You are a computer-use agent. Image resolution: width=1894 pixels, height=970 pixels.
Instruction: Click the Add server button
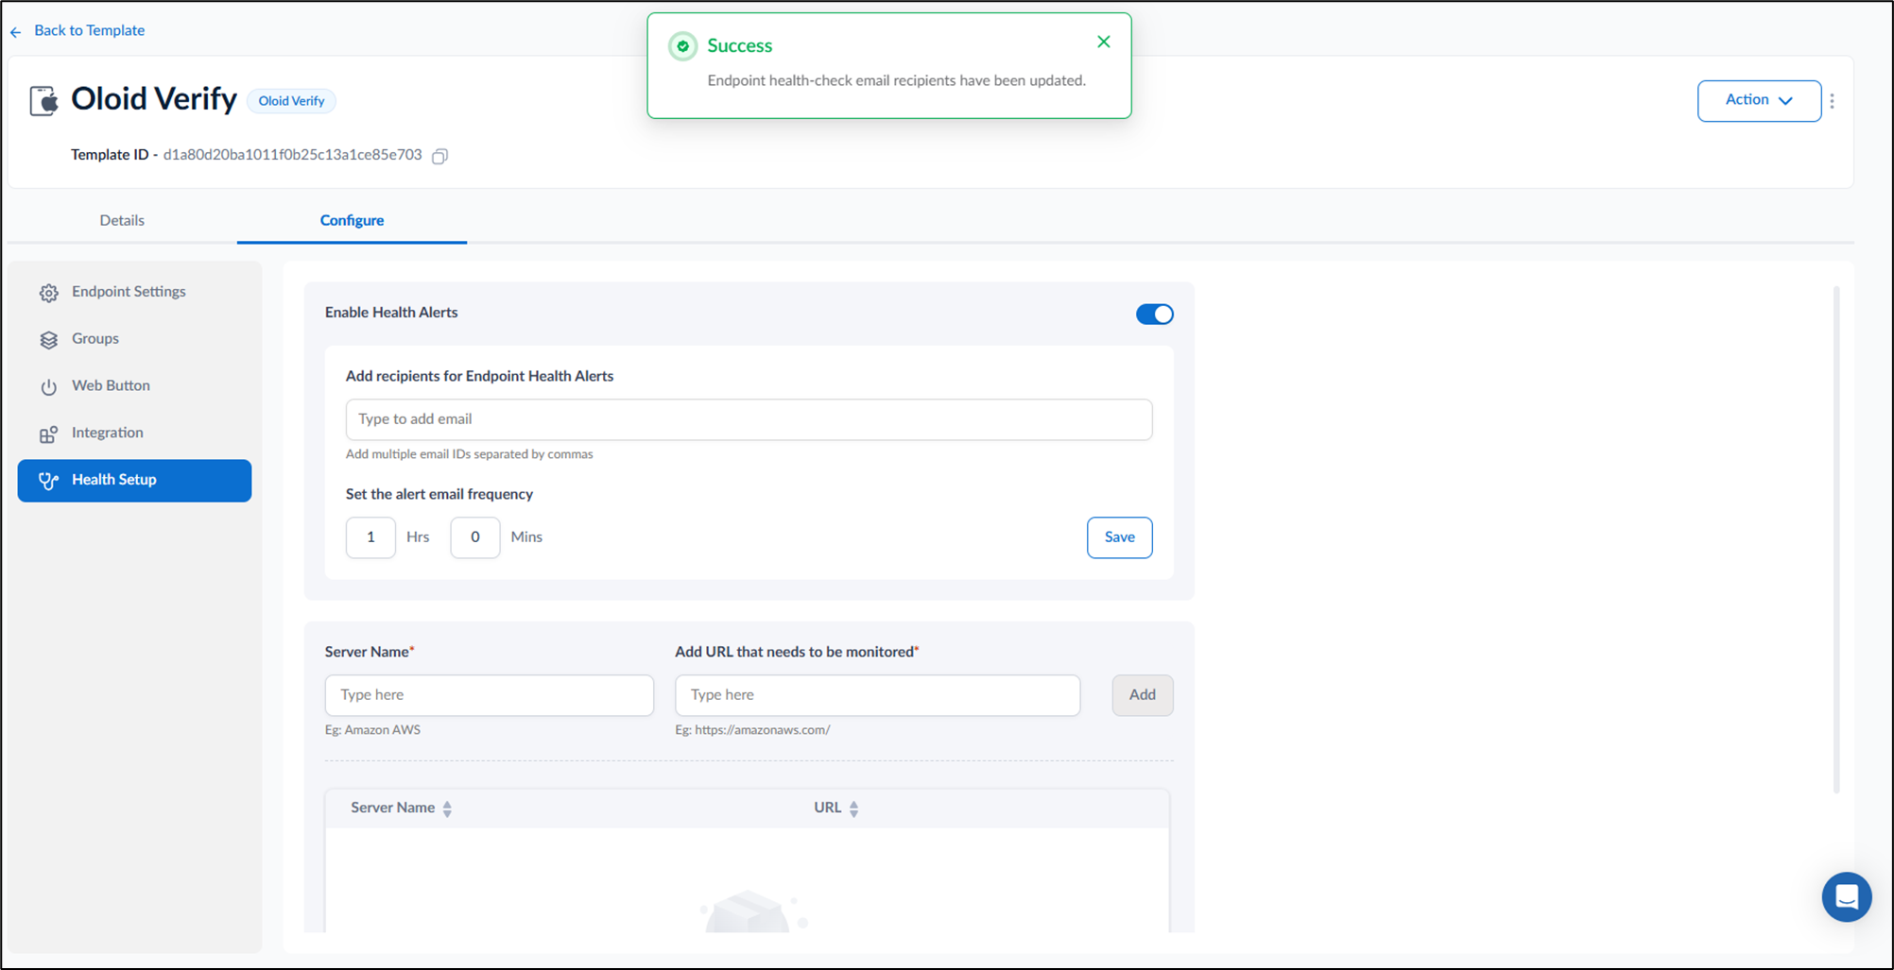tap(1142, 695)
